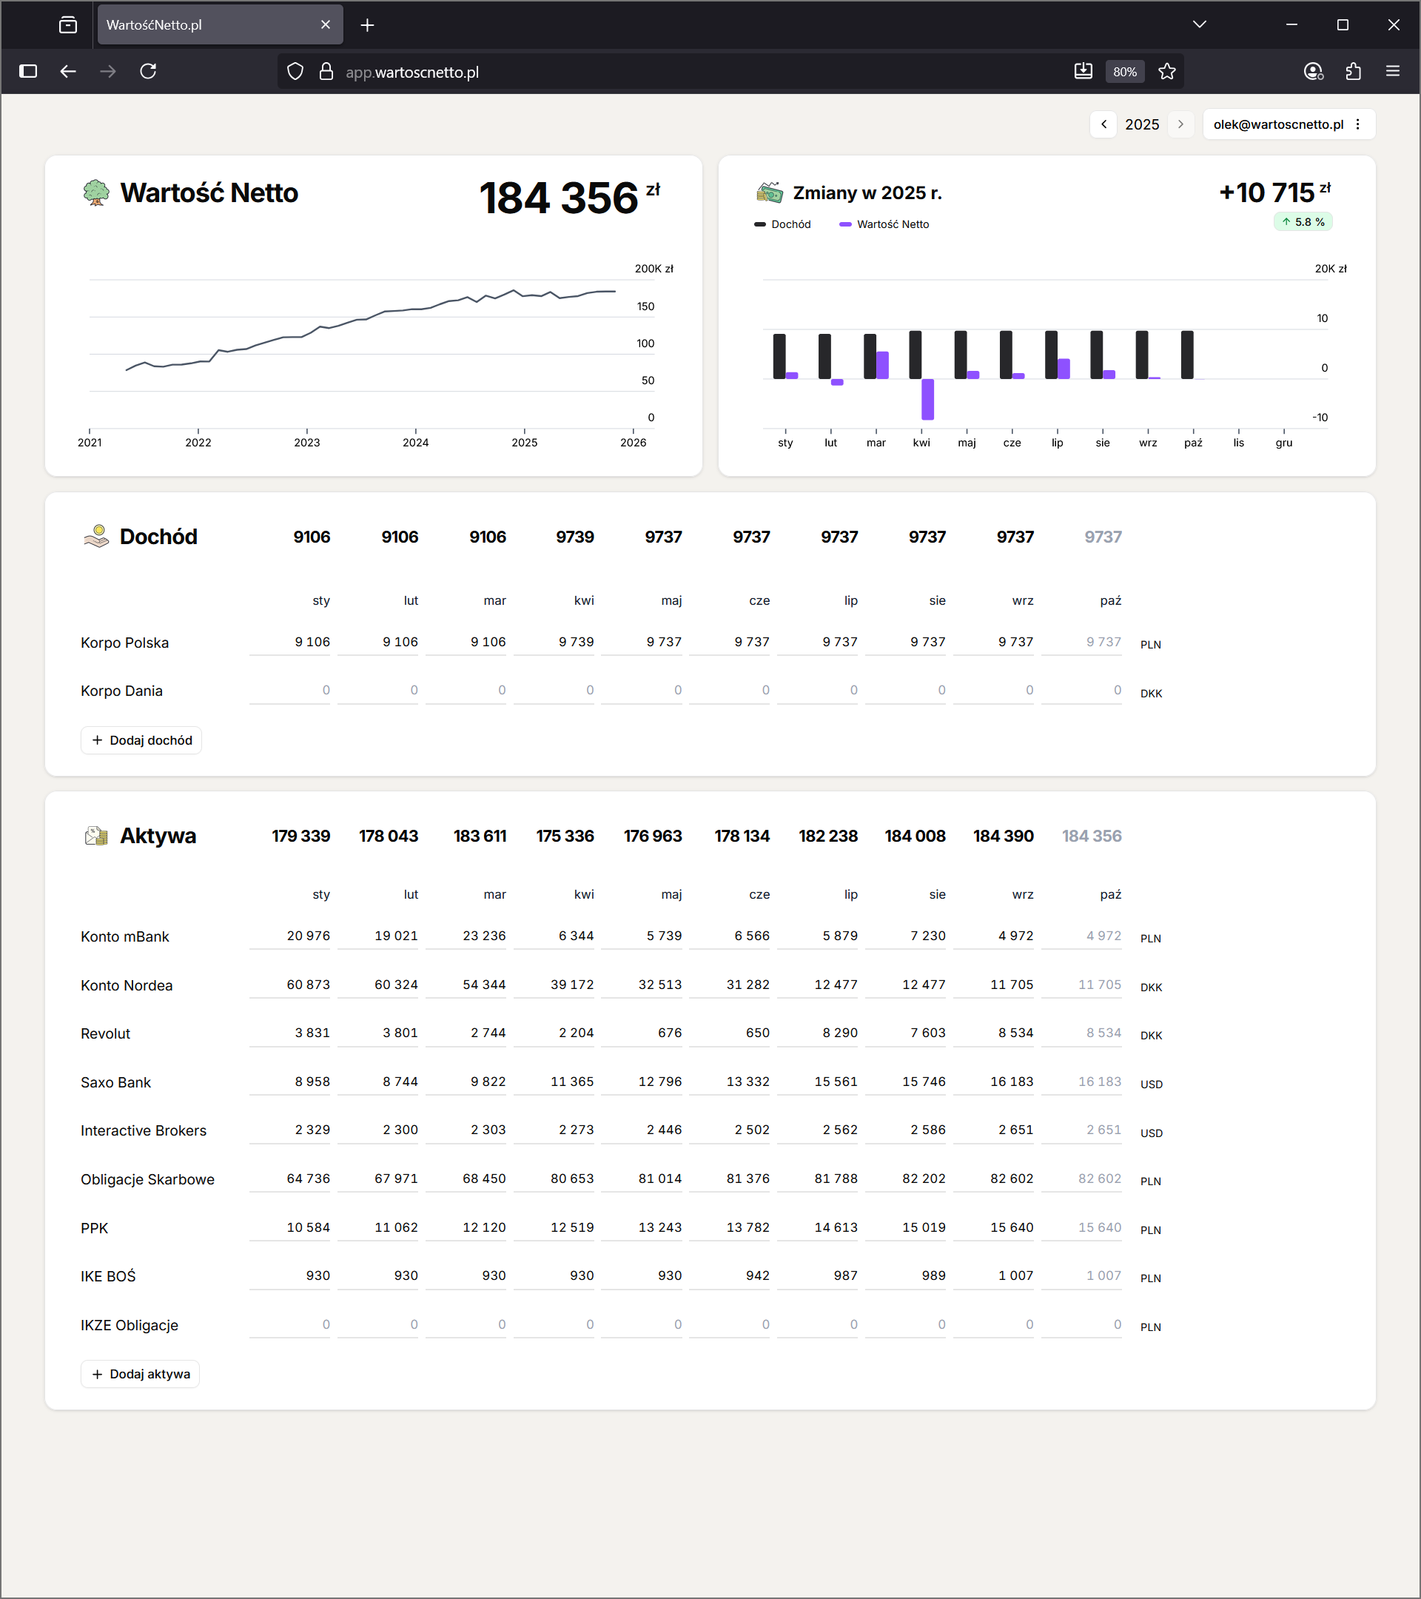The height and width of the screenshot is (1599, 1421).
Task: Click the Aktywa section icon
Action: point(96,836)
